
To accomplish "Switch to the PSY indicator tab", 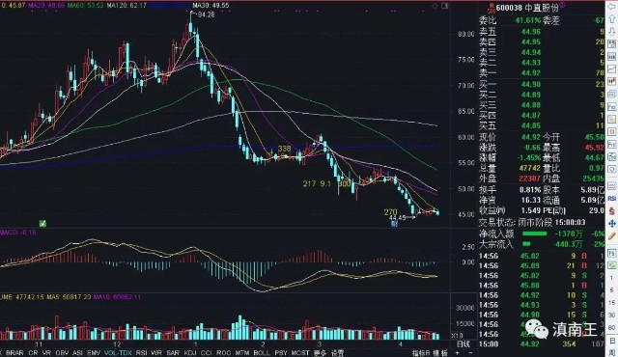I will pyautogui.click(x=281, y=353).
